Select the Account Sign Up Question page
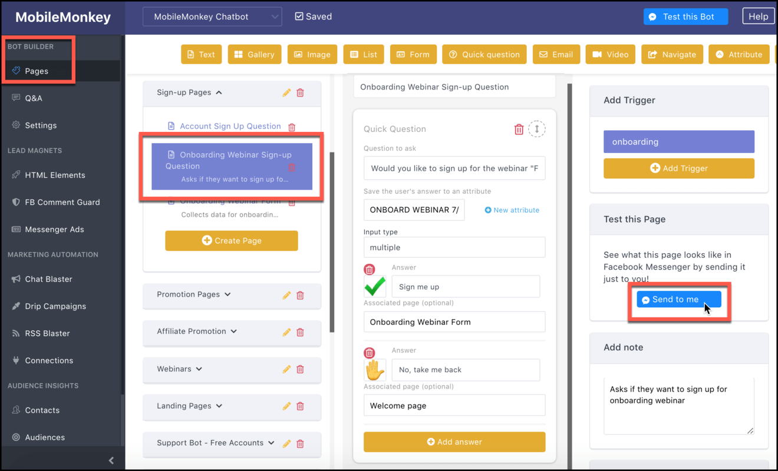The height and width of the screenshot is (471, 778). (x=230, y=126)
